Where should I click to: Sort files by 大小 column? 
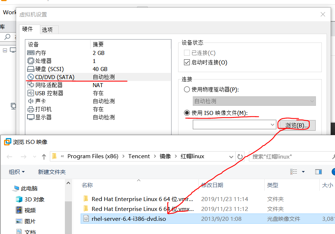(327, 185)
